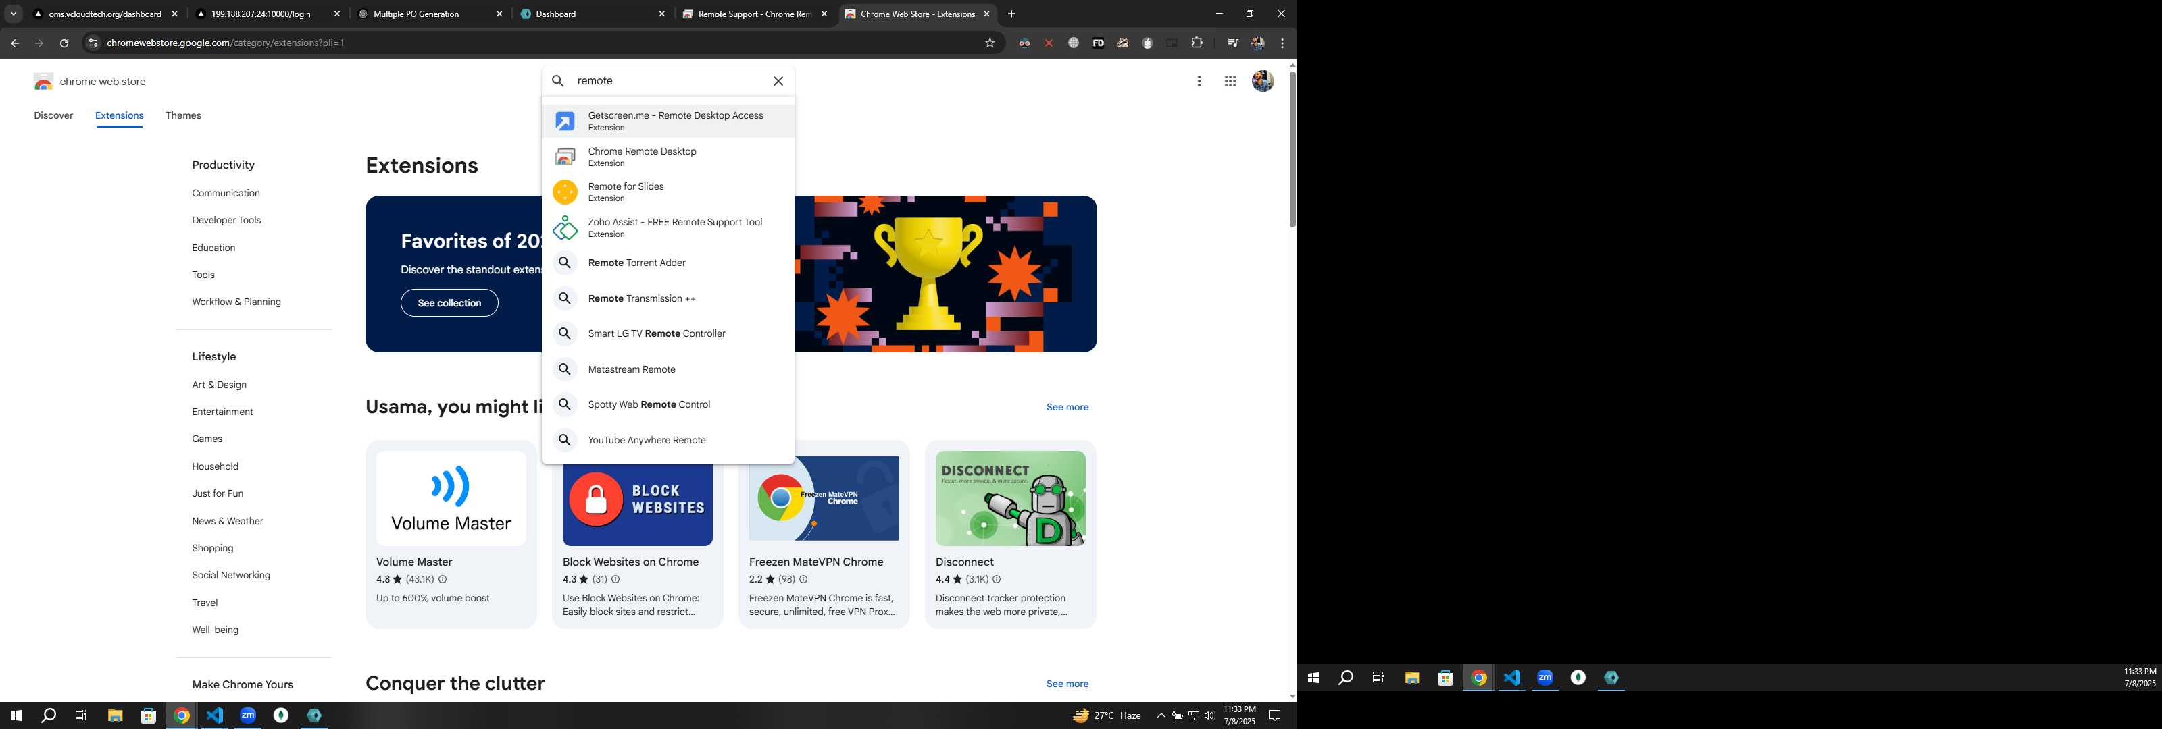Image resolution: width=2162 pixels, height=729 pixels.
Task: Click the See collection button
Action: [449, 303]
